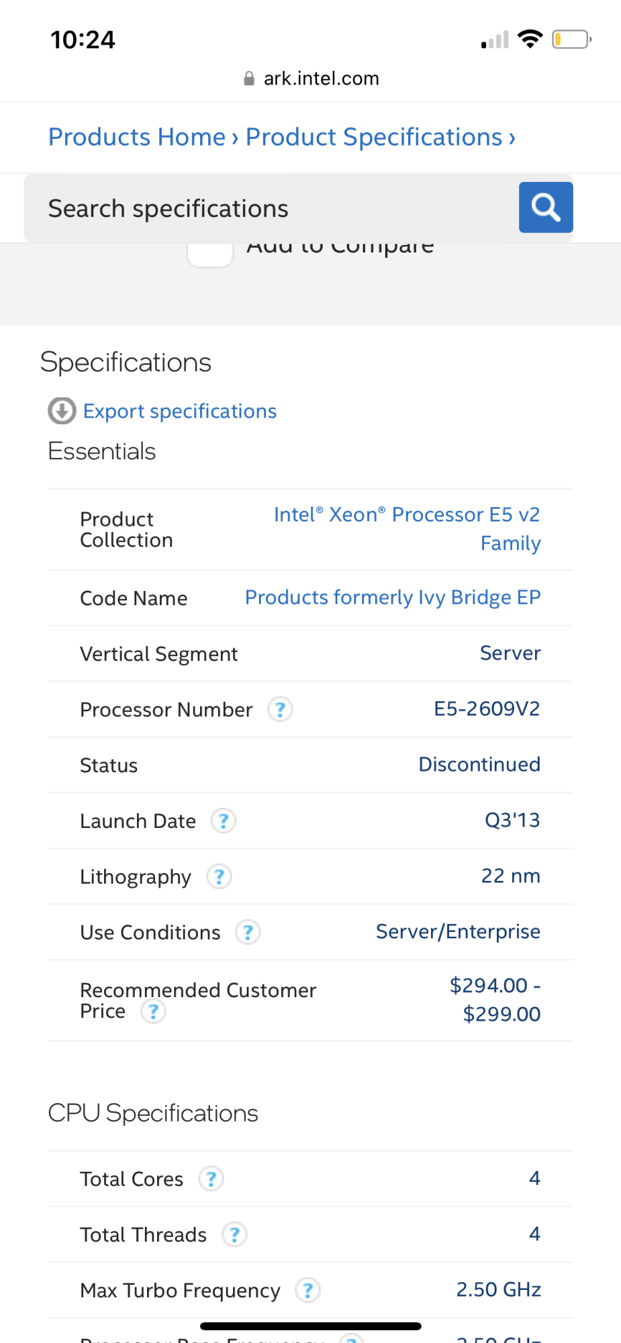The width and height of the screenshot is (621, 1343).
Task: Tap the ark.intel.com address bar
Action: pyautogui.click(x=312, y=79)
